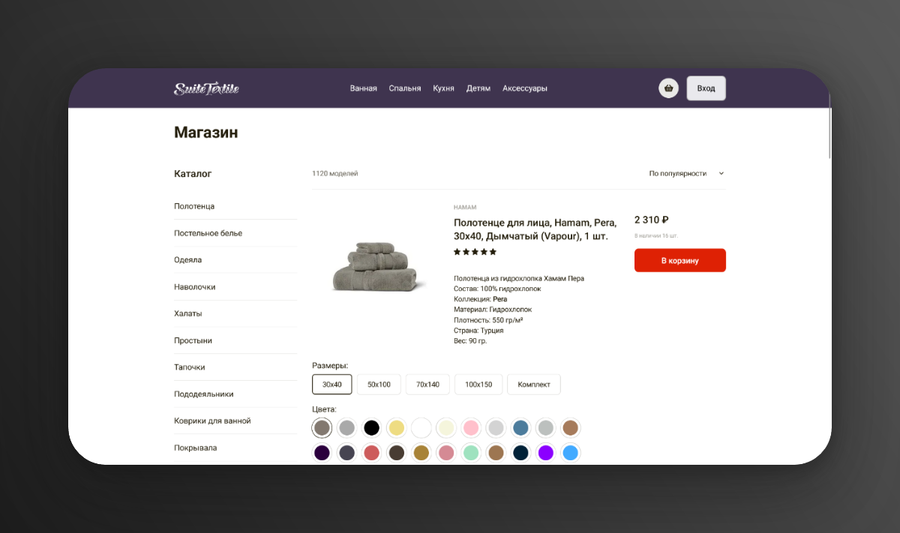Click the Вход button

click(706, 88)
